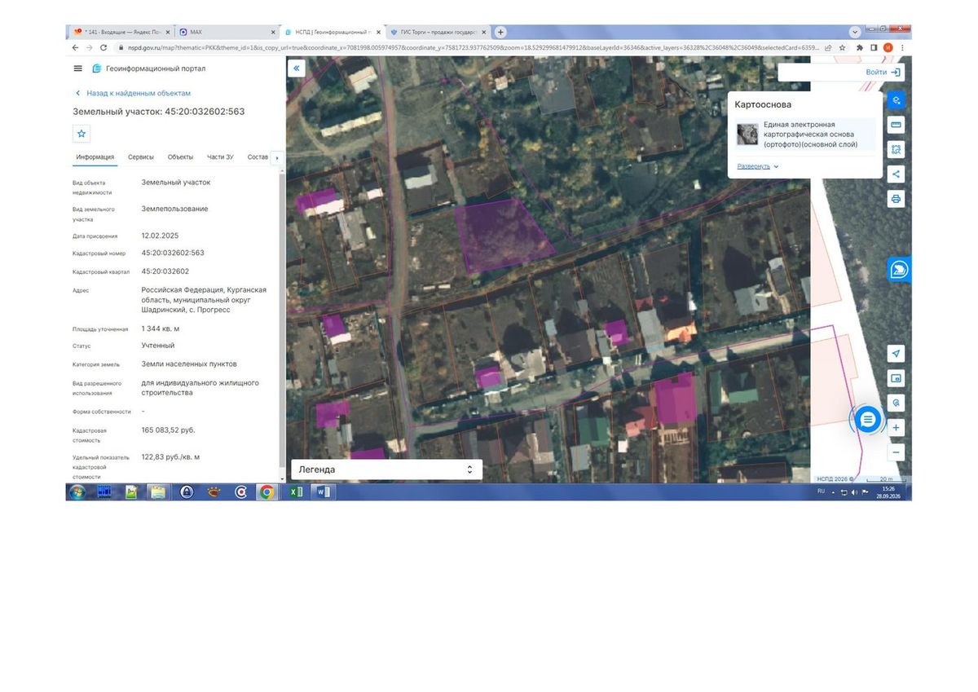Viewport: 978px width, 692px height.
Task: Switch to the Информация tab
Action: 95,157
